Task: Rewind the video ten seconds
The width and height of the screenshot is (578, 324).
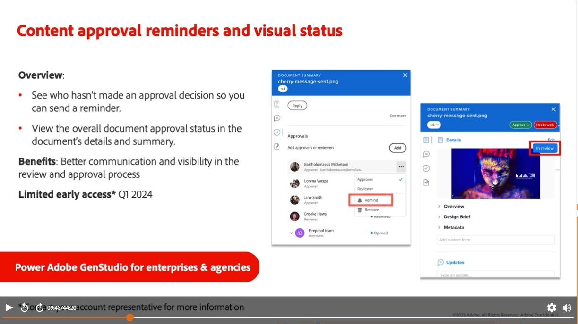Action: [24, 307]
